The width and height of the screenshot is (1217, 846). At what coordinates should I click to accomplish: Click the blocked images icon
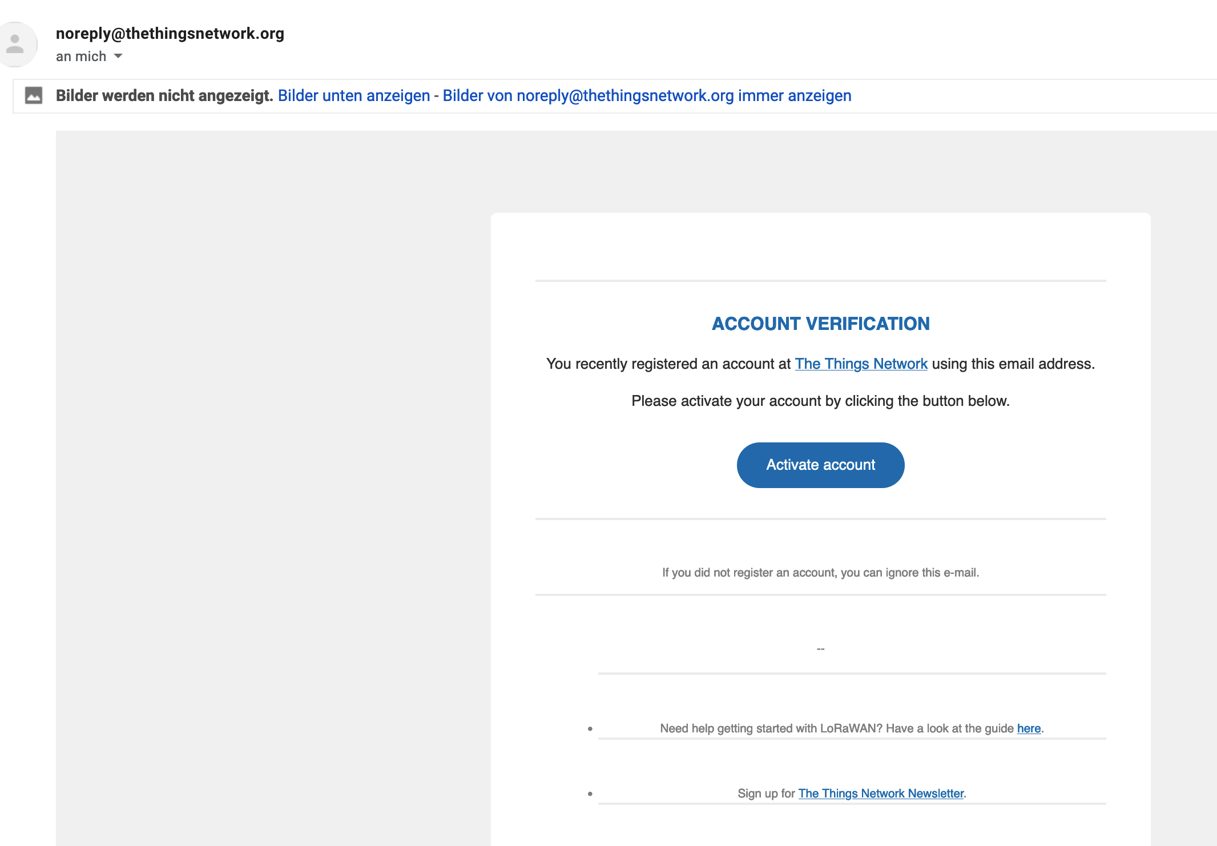pos(34,95)
